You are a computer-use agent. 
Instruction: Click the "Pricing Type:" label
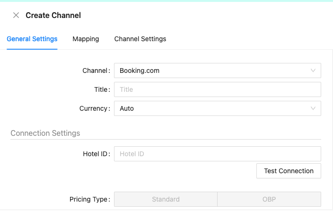89,199
